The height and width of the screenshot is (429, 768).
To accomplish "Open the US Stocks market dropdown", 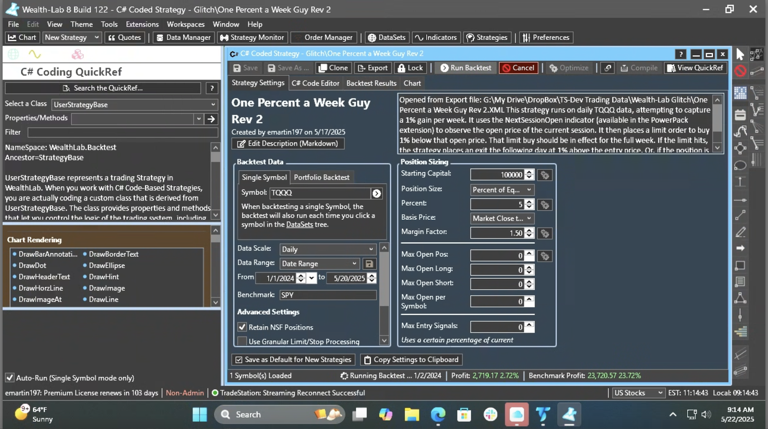I will (x=638, y=393).
